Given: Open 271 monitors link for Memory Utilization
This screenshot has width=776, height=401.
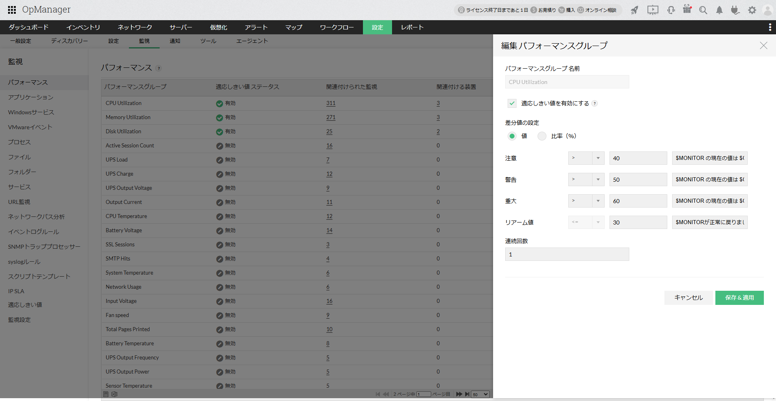Looking at the screenshot, I should tap(331, 118).
